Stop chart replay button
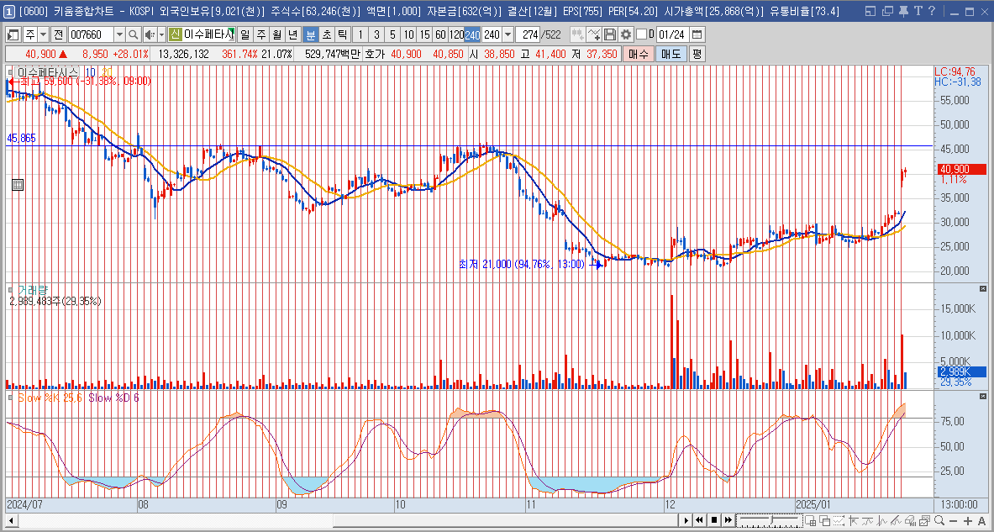This screenshot has height=532, width=994. click(714, 520)
